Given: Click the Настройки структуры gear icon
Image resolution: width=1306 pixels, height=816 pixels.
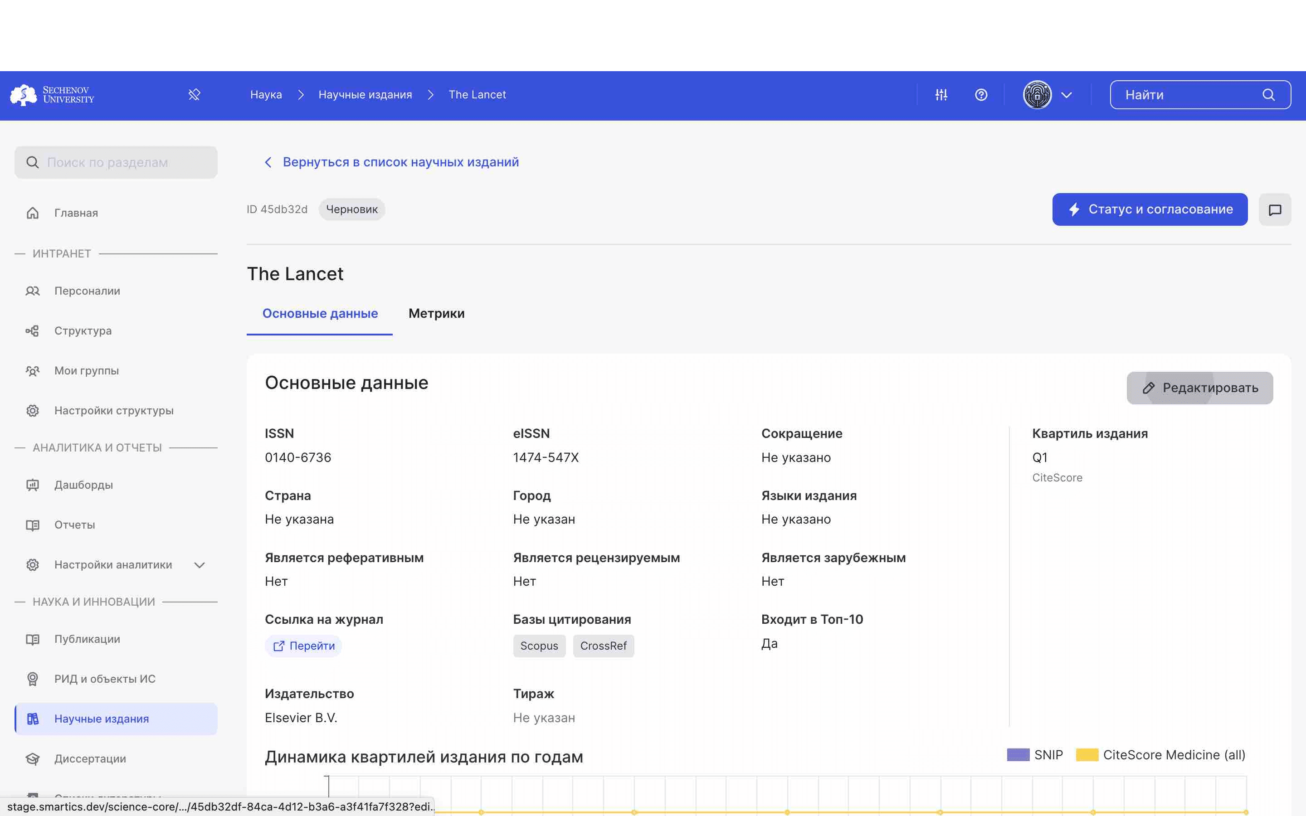Looking at the screenshot, I should click(x=33, y=411).
